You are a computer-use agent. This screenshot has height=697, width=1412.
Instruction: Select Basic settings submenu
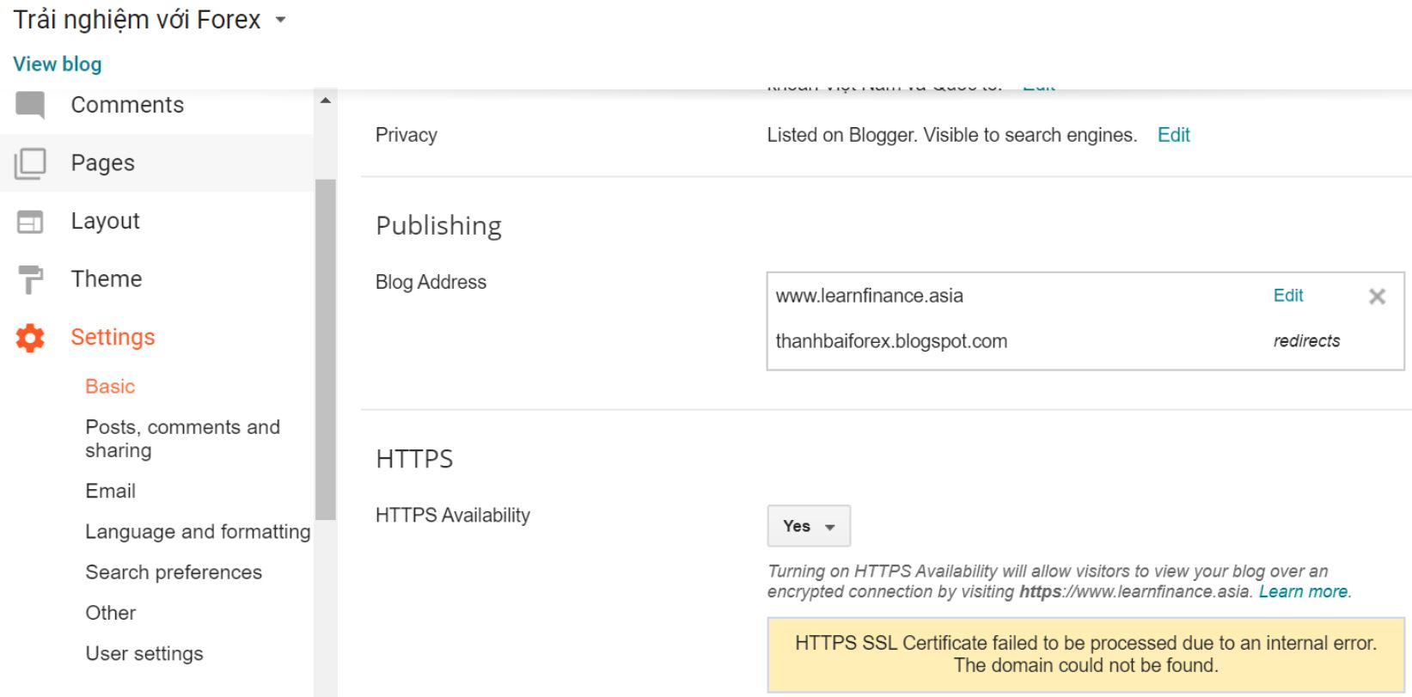[x=110, y=387]
